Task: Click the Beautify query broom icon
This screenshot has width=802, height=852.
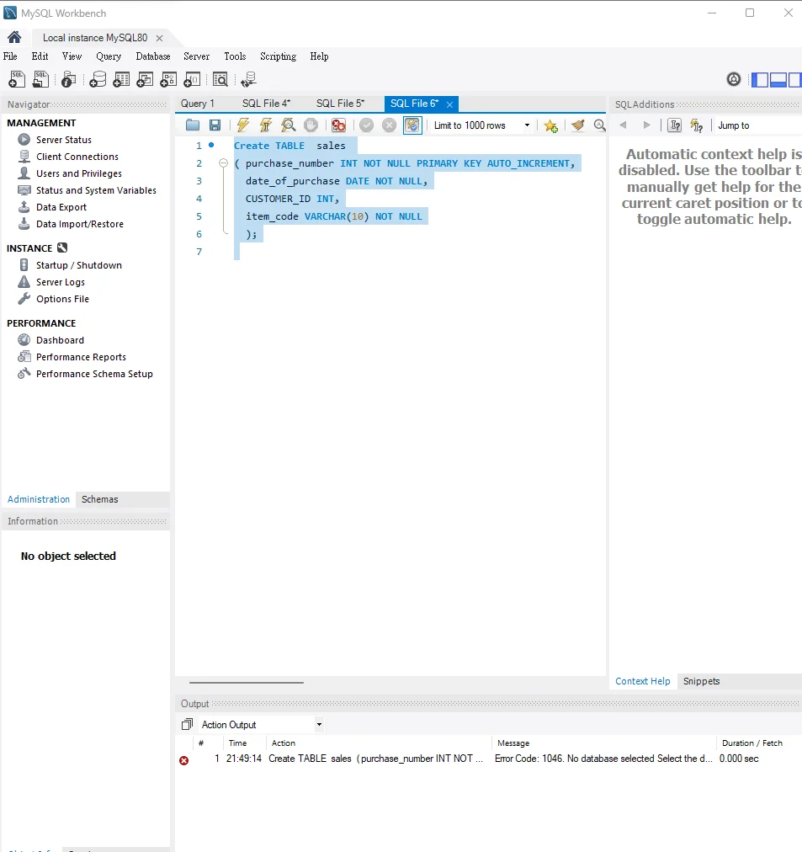Action: [577, 125]
